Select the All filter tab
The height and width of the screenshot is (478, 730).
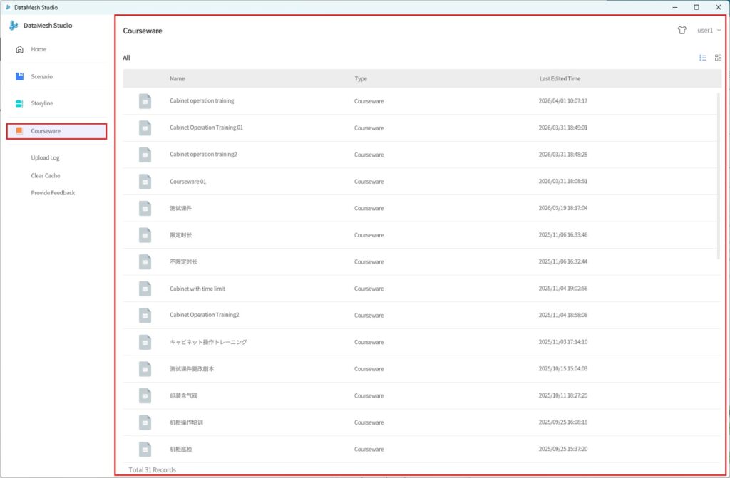point(126,58)
